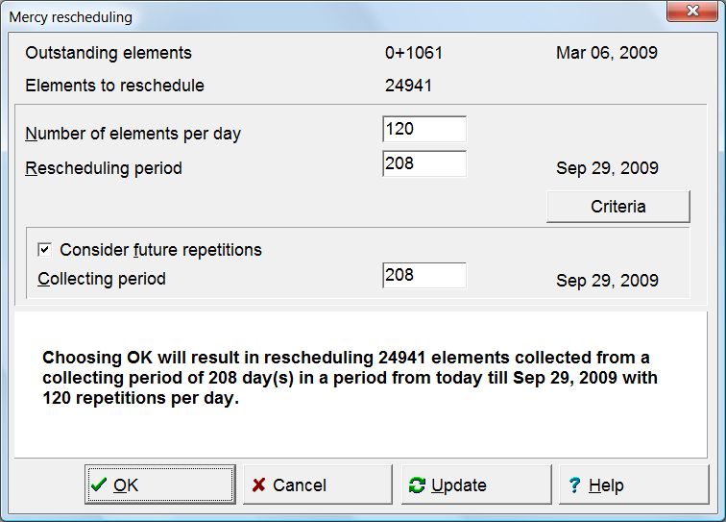
Task: Select the Collecting period input box
Action: click(423, 276)
